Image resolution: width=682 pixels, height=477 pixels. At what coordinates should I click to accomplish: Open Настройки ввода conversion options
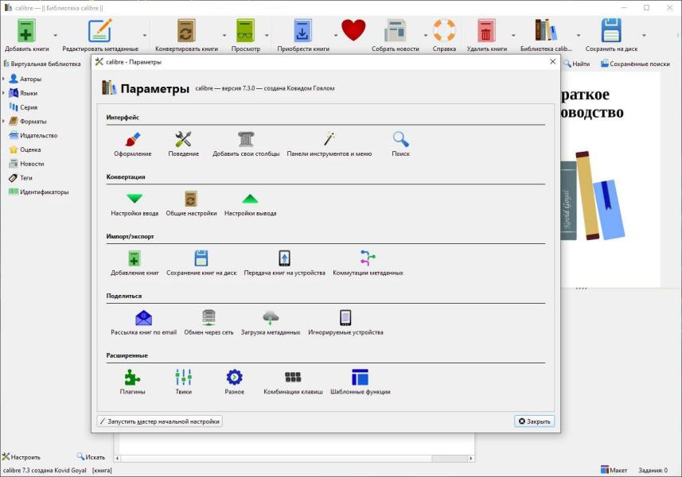[x=134, y=204]
